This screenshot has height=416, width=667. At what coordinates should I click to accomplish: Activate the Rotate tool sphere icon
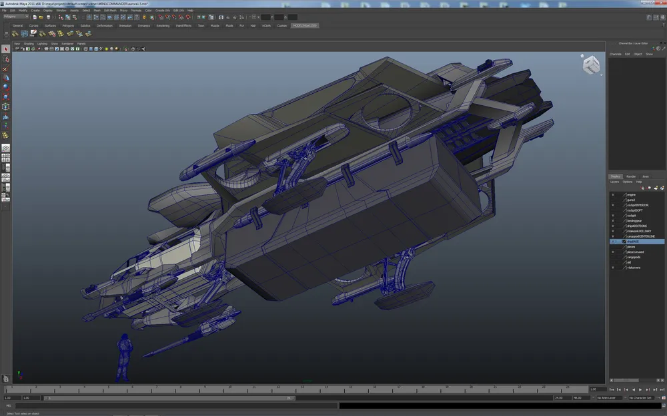click(x=6, y=87)
